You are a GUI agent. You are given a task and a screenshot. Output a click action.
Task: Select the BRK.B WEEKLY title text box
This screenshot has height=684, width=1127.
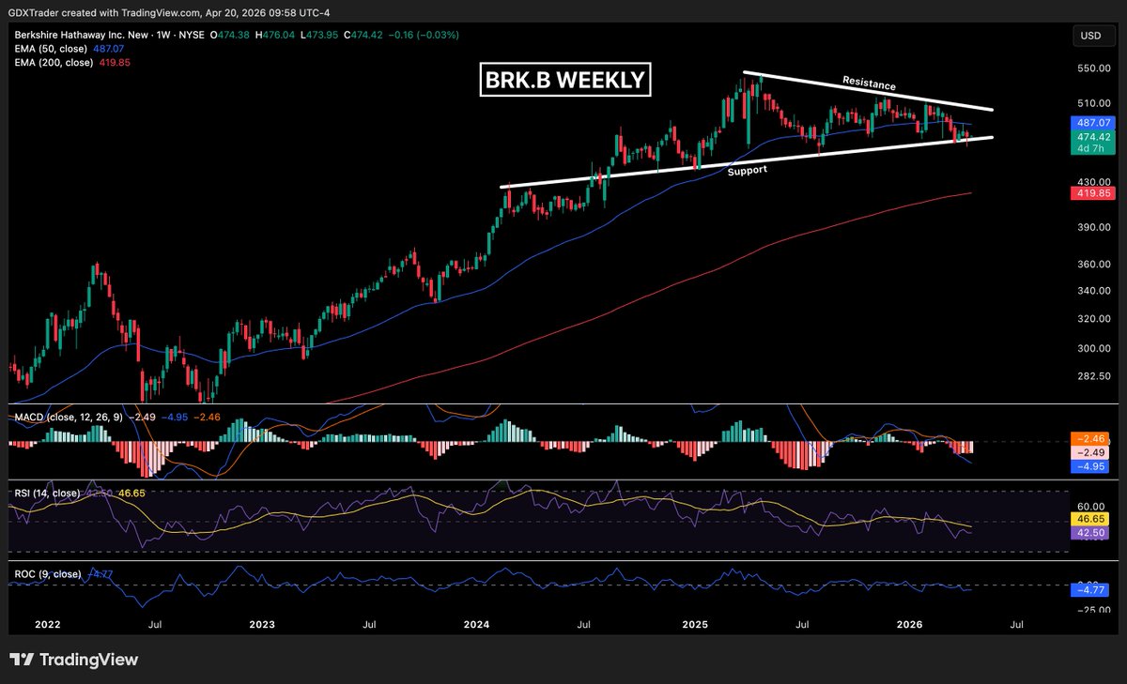pos(564,81)
